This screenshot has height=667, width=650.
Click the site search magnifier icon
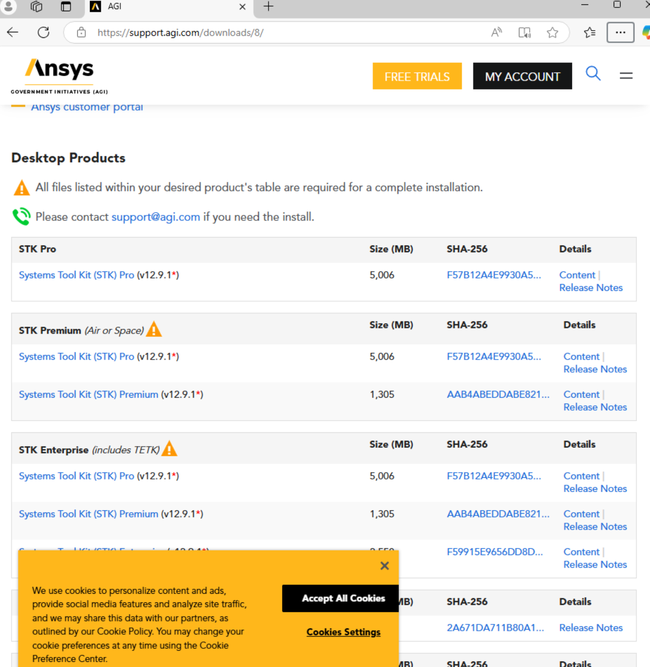[x=593, y=74]
